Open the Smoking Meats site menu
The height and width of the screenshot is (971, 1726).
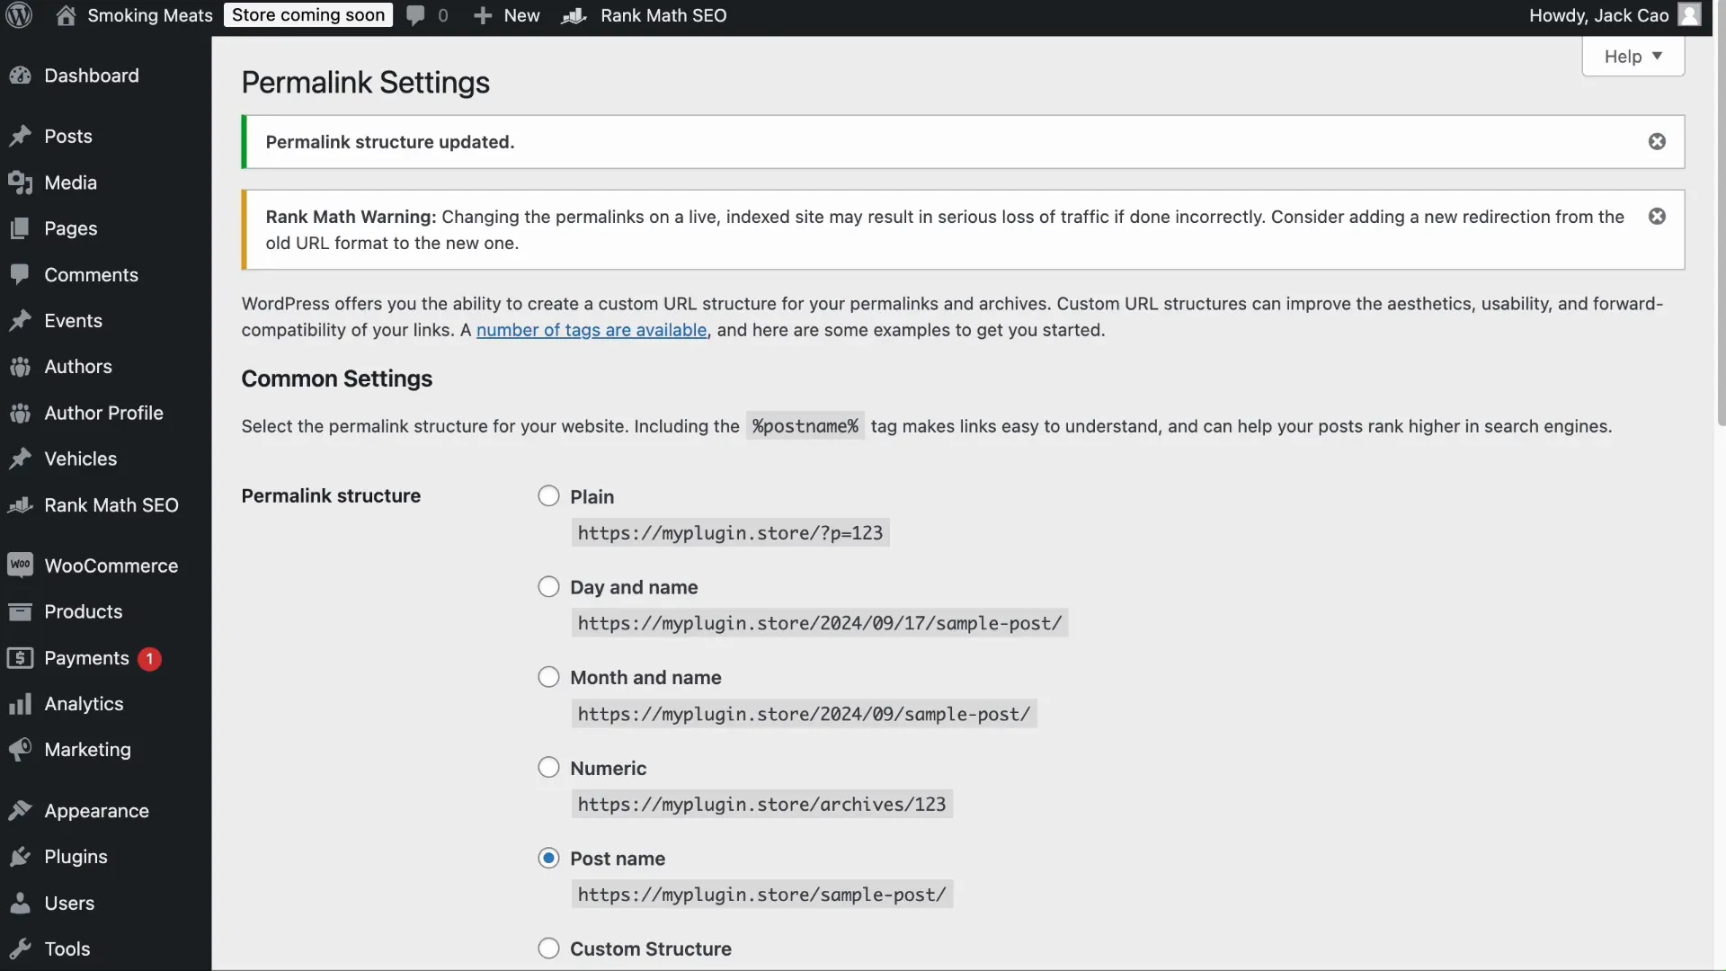tap(134, 15)
